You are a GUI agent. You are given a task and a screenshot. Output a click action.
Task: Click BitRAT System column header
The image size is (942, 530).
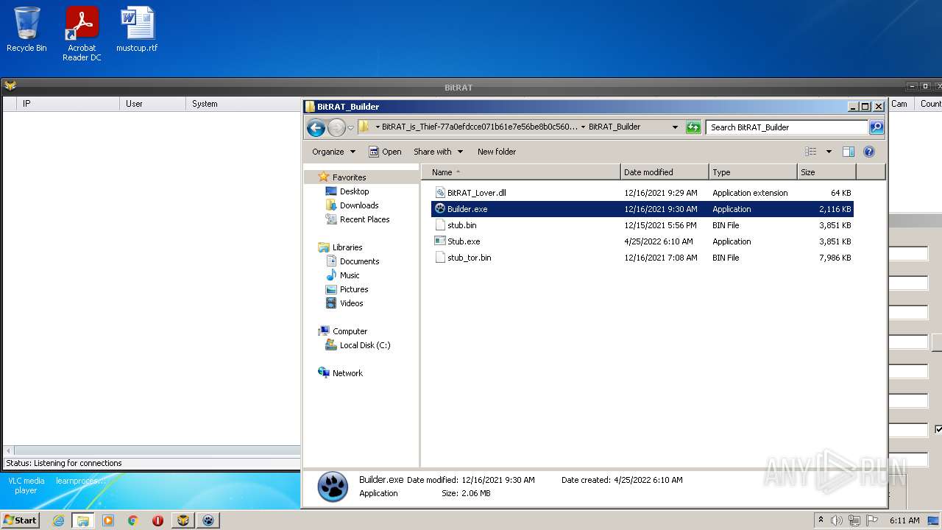243,104
